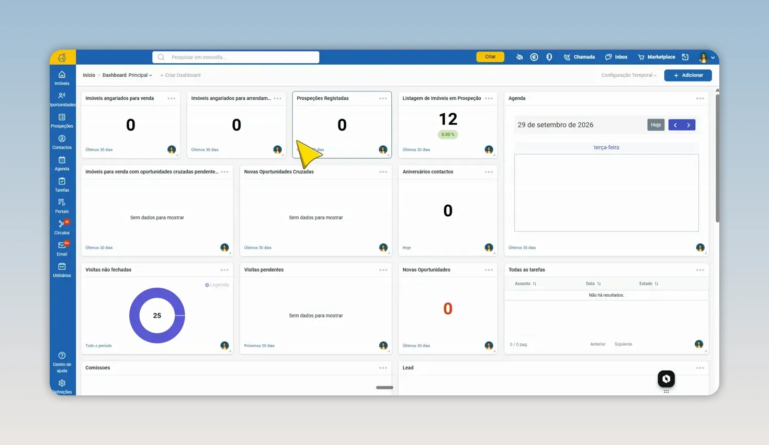
Task: Open Contactos in the sidebar
Action: [x=62, y=142]
